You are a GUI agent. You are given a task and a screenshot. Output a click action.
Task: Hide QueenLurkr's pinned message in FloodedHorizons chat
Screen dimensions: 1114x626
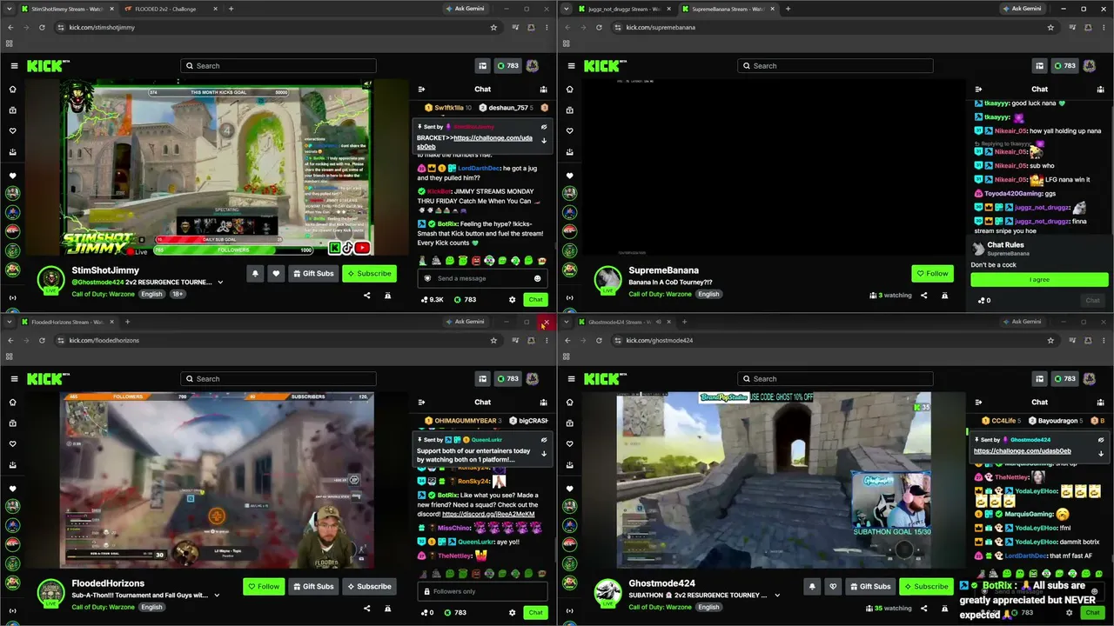pos(544,440)
